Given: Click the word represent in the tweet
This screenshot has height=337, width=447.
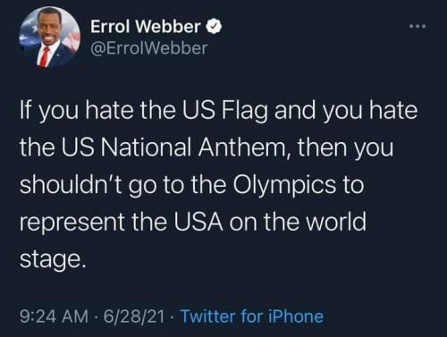Looking at the screenshot, I should coord(72,223).
